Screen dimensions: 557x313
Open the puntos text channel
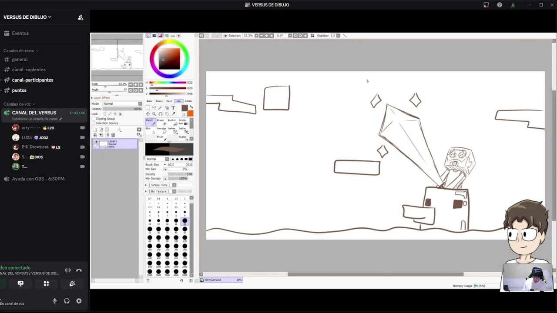coord(19,90)
